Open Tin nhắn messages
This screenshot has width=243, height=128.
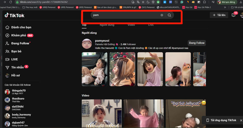(x=17, y=67)
